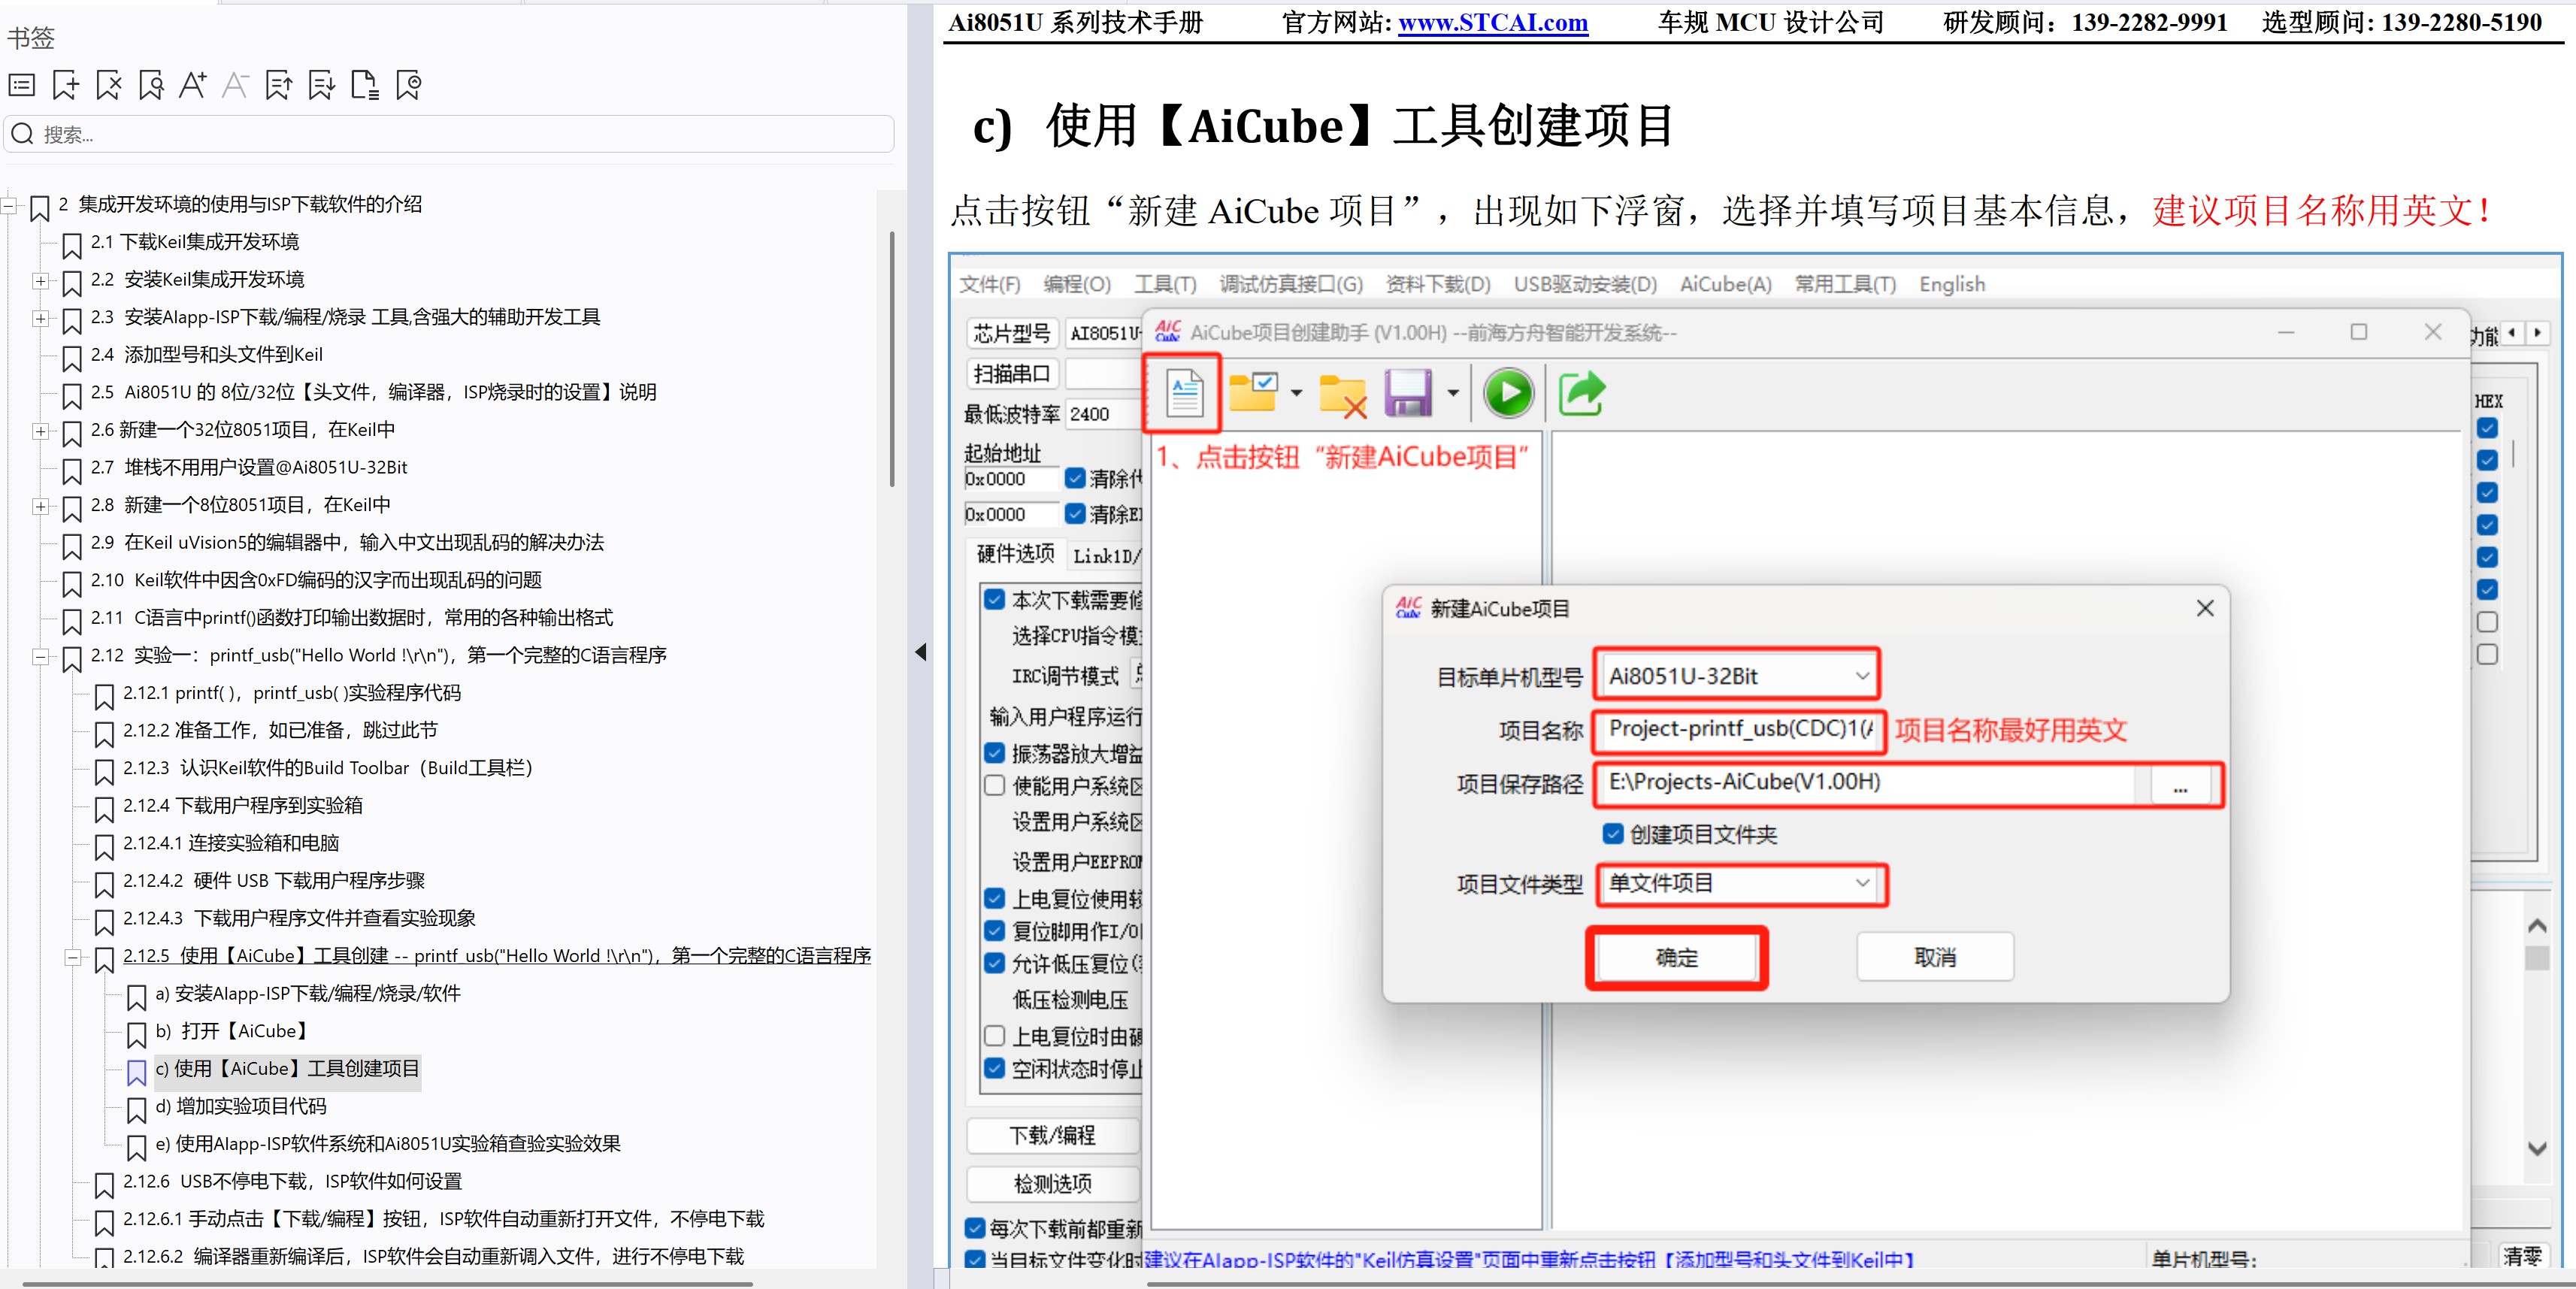Switch language via English menu item
2576x1289 pixels.
(1951, 284)
